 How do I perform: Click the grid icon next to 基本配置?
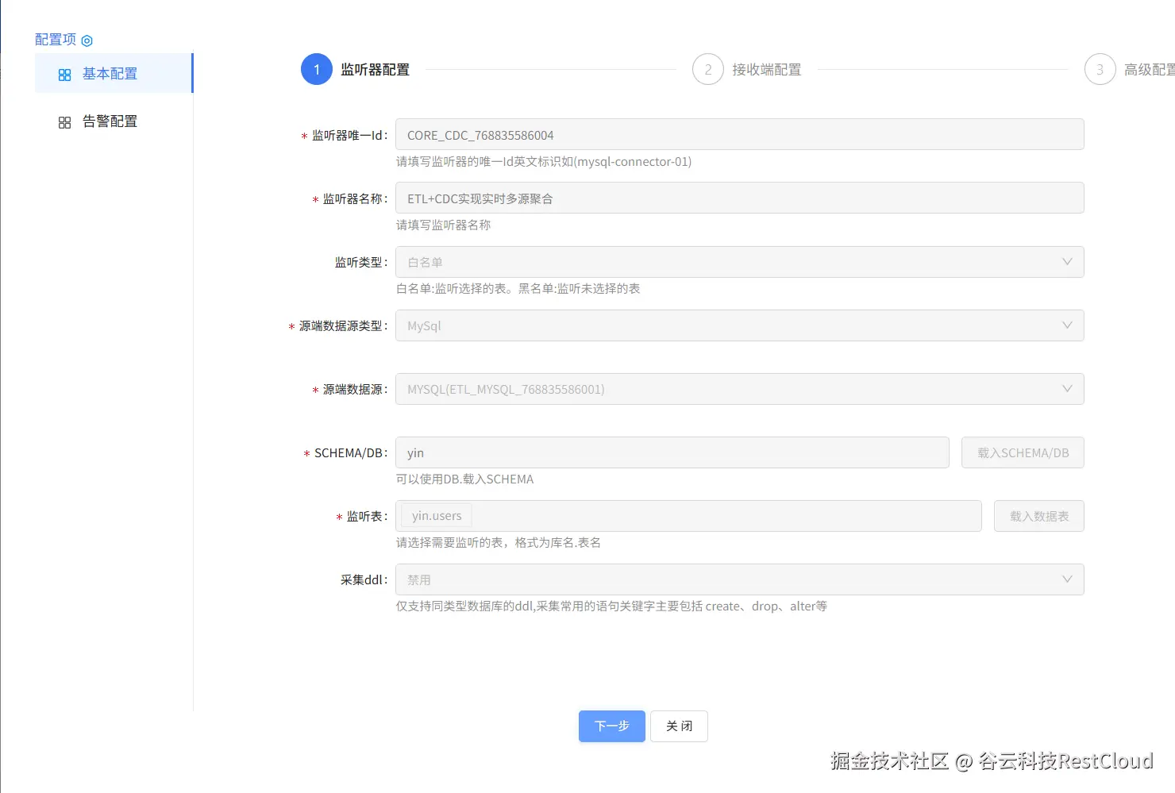coord(64,73)
